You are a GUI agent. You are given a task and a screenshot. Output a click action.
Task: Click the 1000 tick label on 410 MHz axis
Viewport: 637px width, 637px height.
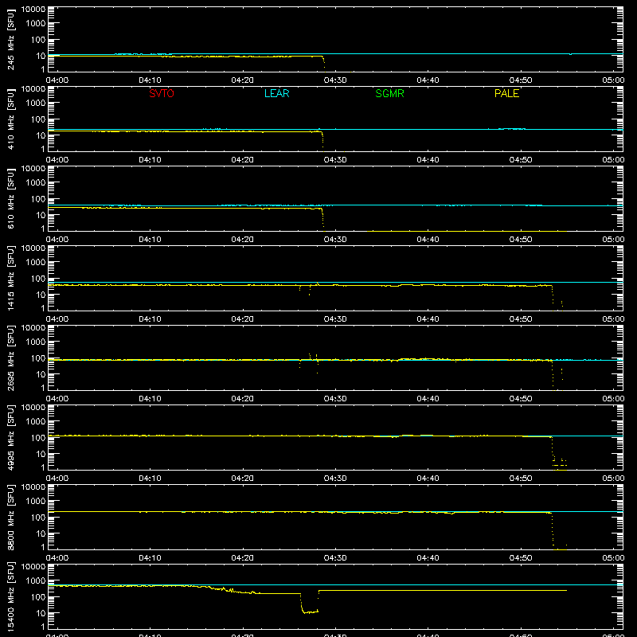(x=36, y=103)
